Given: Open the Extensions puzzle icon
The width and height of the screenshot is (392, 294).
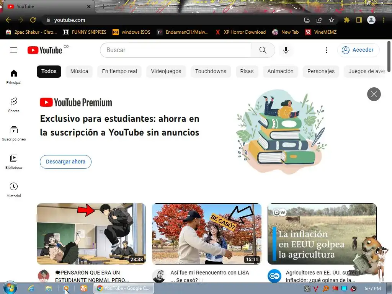Looking at the screenshot, I should tap(346, 20).
